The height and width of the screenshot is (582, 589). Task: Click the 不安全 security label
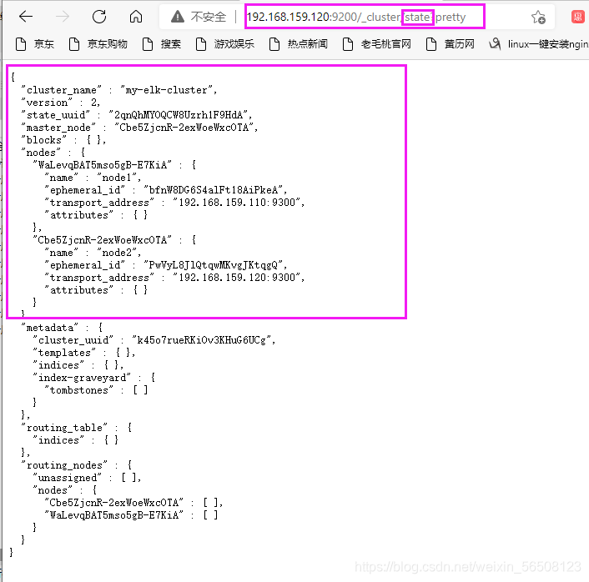pos(209,17)
